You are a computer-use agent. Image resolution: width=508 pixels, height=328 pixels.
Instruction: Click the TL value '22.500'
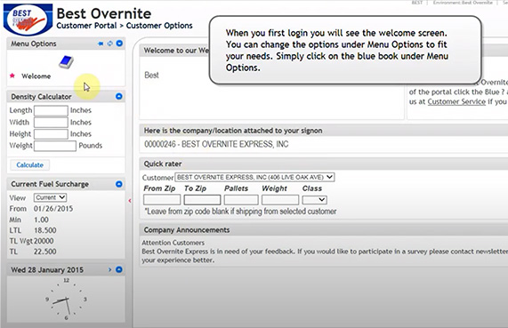pos(45,252)
